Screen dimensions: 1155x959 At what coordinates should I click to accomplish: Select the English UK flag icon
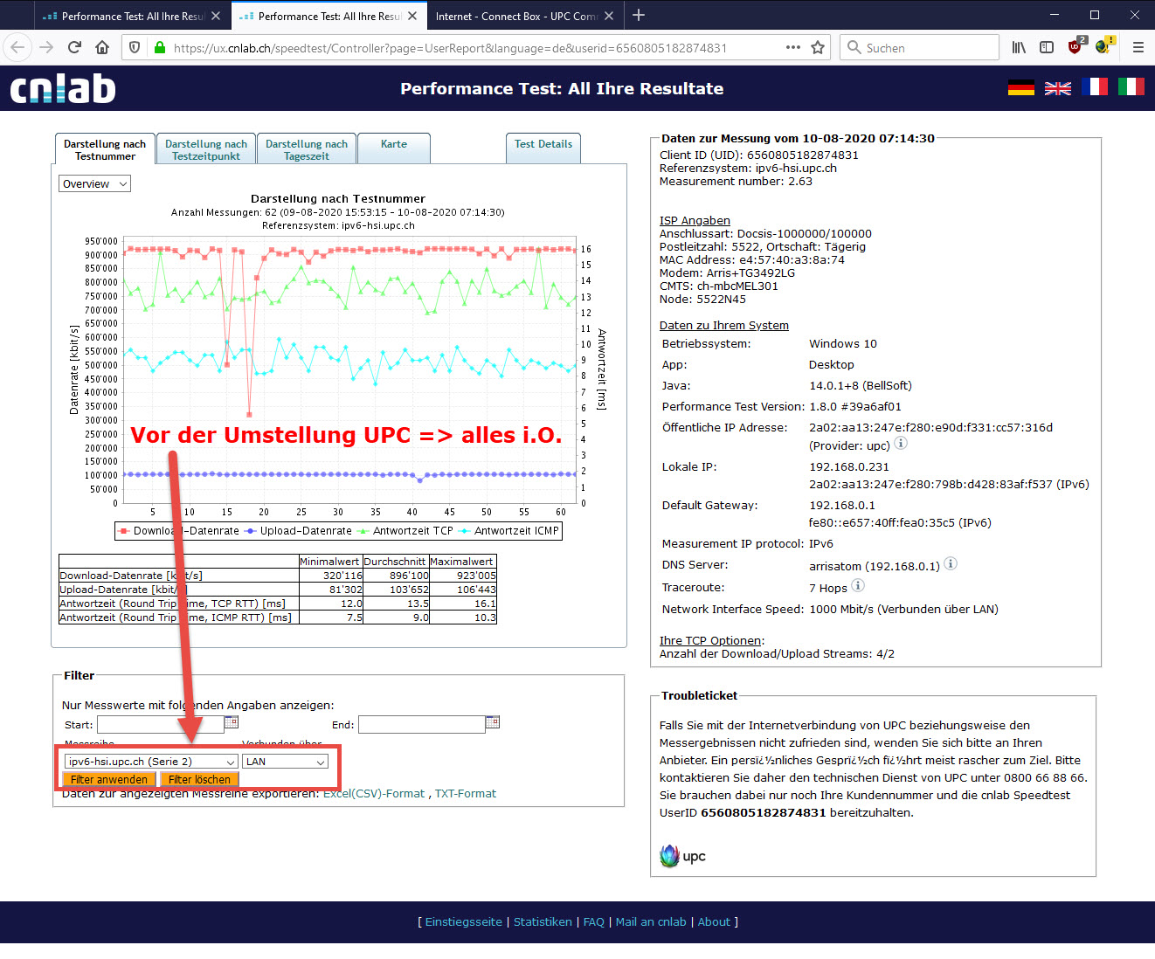pyautogui.click(x=1057, y=87)
